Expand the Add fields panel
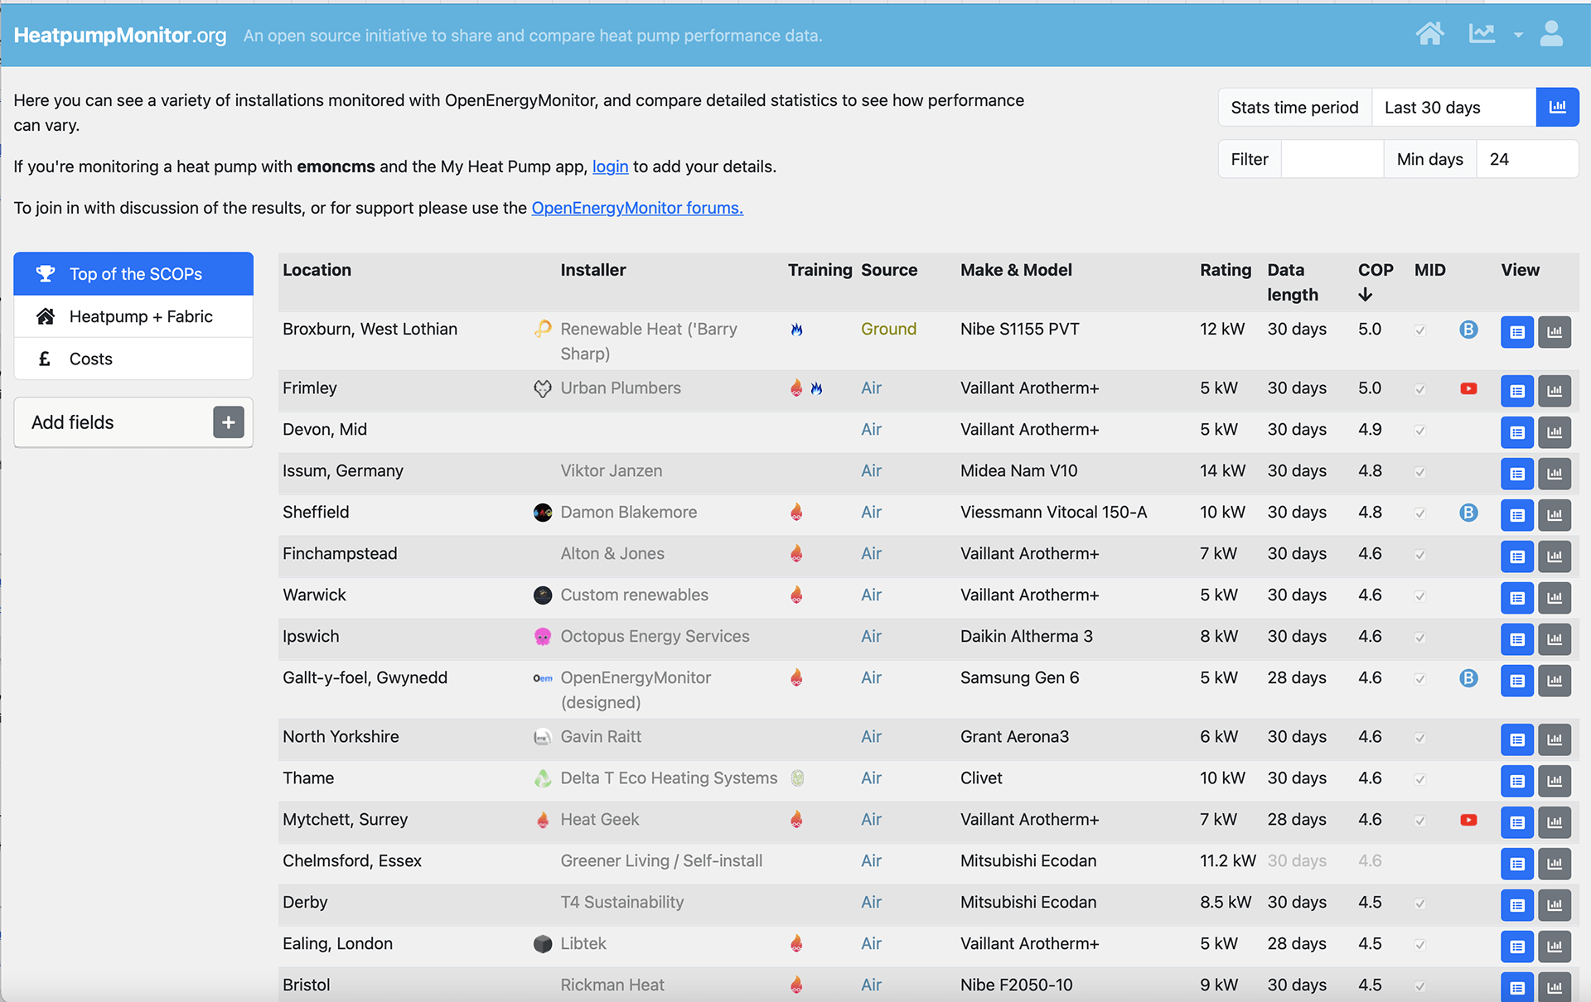Screen dimensions: 1591x1002 [133, 422]
